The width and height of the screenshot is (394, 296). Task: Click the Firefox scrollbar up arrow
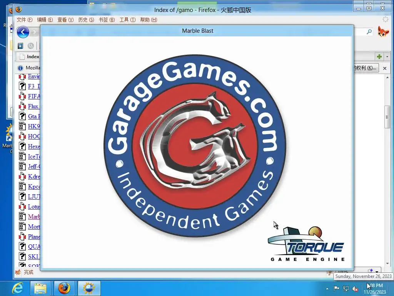tap(387, 77)
